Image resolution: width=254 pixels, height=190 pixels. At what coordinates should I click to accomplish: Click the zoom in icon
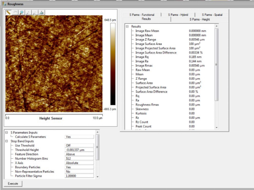(28, 12)
